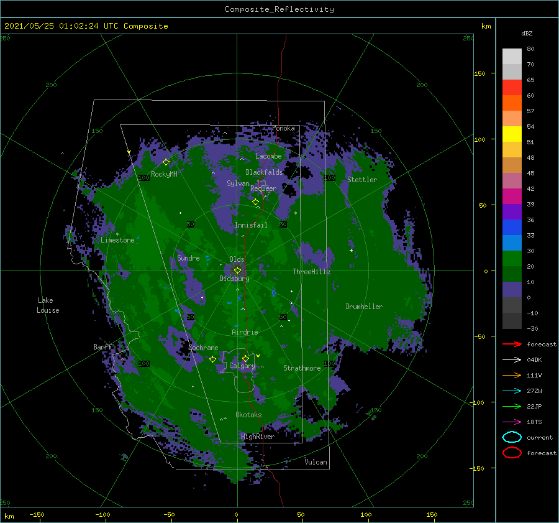
Task: Click the Stettler city label
Action: [362, 180]
